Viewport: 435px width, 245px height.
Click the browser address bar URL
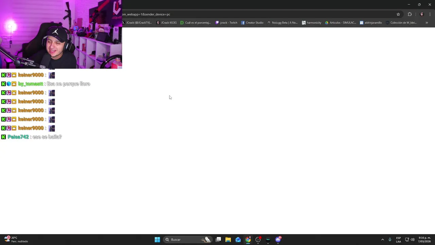coord(146,14)
